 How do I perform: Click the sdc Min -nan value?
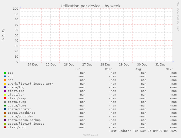[x=112, y=80]
